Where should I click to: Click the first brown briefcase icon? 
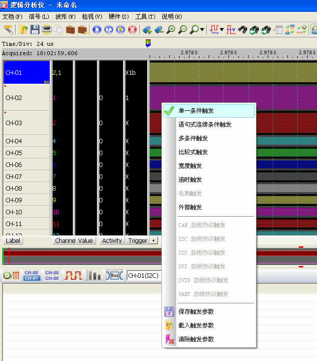pyautogui.click(x=70, y=30)
